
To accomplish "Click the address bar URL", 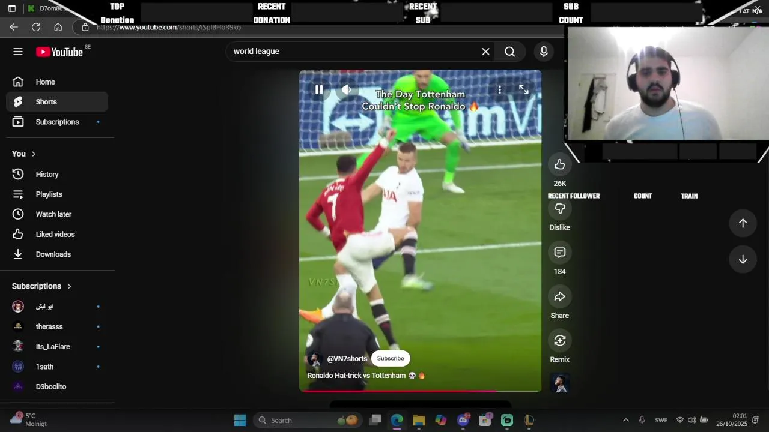I will click(x=169, y=27).
